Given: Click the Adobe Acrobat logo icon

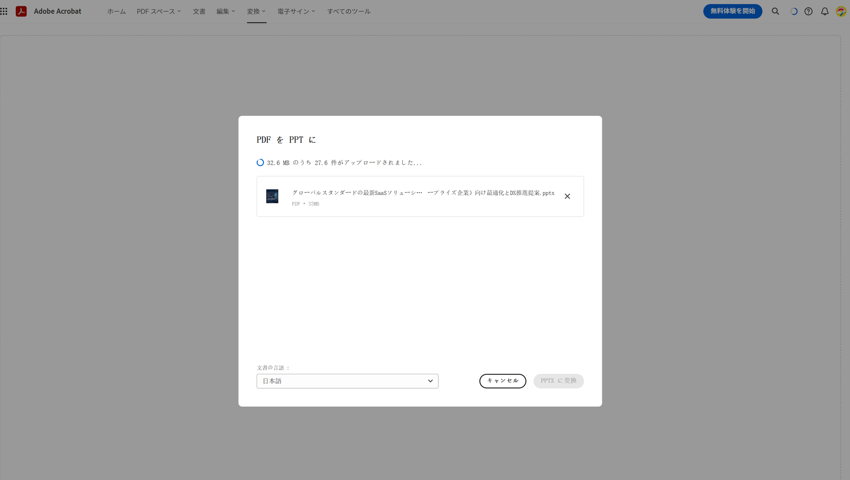Looking at the screenshot, I should click(x=21, y=11).
